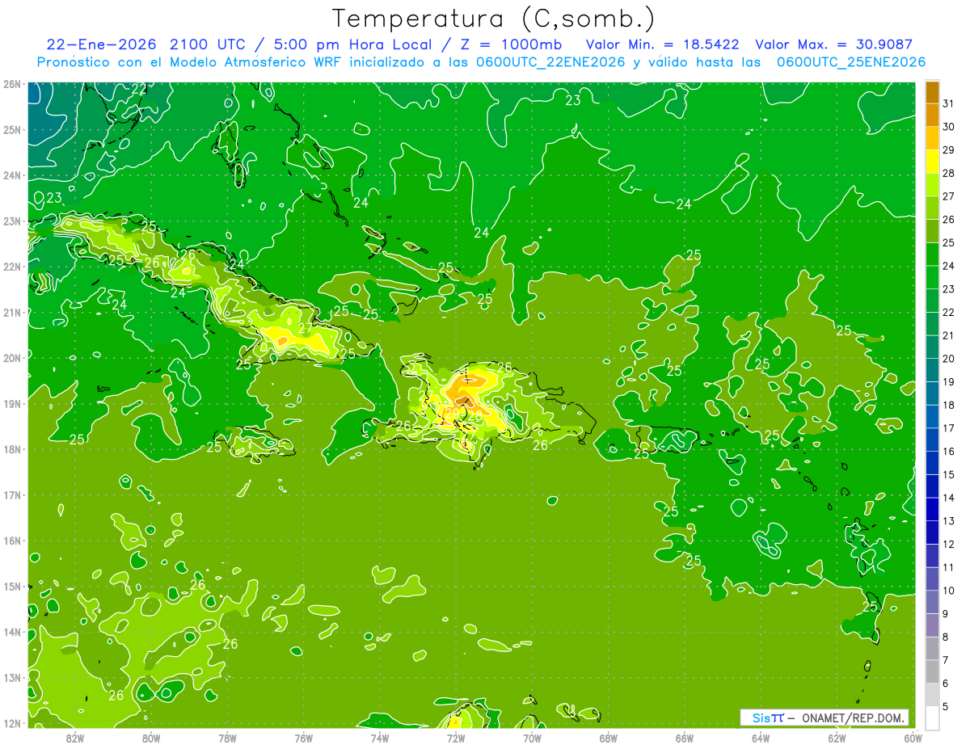Viewport: 970px width, 749px height.
Task: Click the longitude axis label 74W
Action: [379, 738]
